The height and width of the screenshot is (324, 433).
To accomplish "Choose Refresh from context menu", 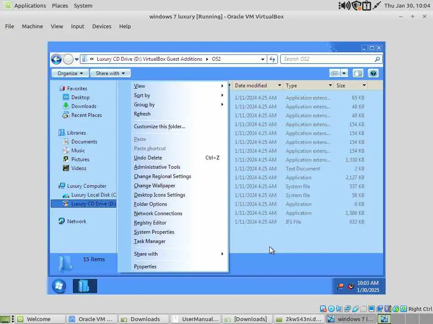I will pyautogui.click(x=179, y=114).
